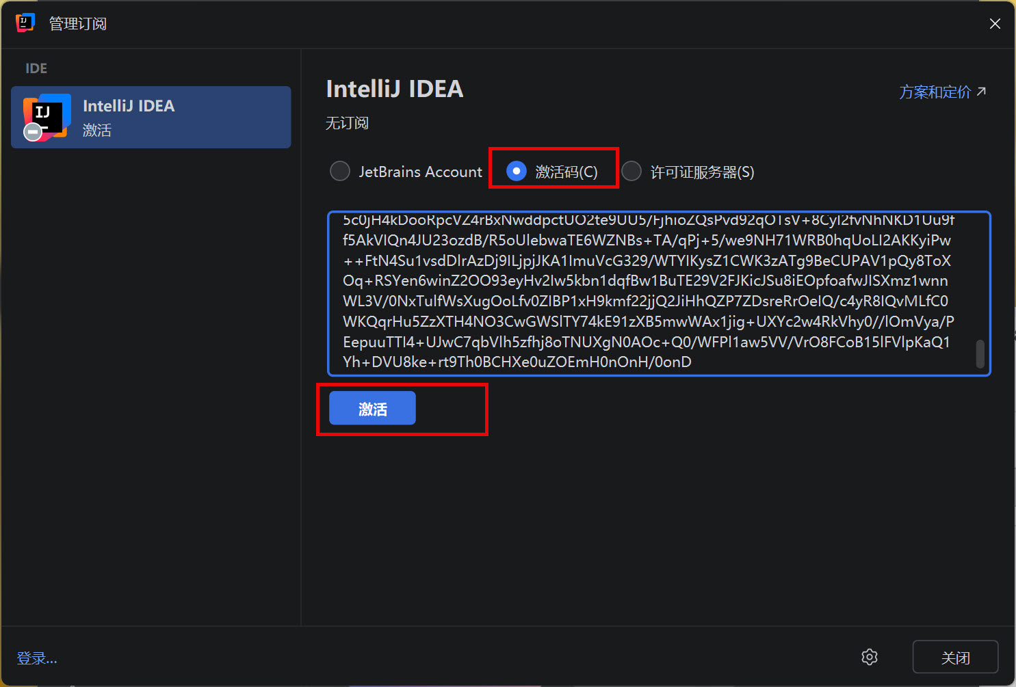1016x687 pixels.
Task: Close the 管理订阅 dialog with the X
Action: [995, 24]
